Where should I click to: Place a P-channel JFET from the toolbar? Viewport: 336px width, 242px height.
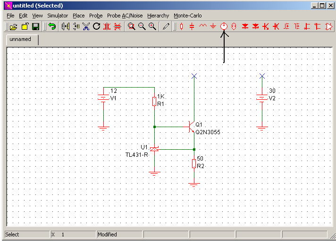tap(317, 26)
